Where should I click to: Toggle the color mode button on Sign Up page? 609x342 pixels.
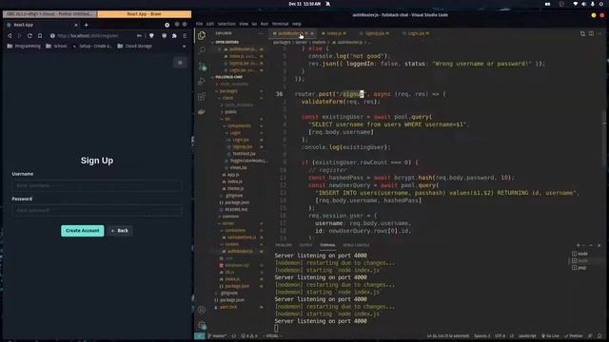[x=180, y=63]
